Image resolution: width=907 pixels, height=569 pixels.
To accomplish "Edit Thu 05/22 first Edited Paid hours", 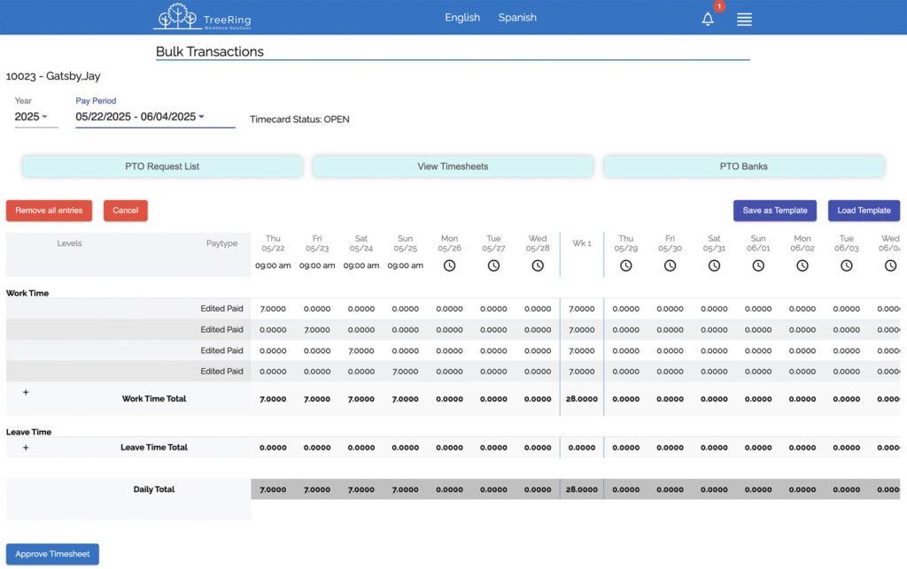I will pos(273,309).
